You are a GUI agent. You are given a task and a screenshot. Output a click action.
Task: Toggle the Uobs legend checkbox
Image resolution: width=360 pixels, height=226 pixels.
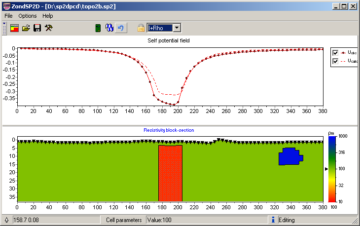(x=335, y=53)
